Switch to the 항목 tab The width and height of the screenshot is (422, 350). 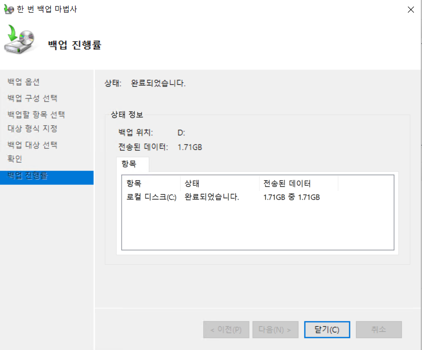click(132, 164)
